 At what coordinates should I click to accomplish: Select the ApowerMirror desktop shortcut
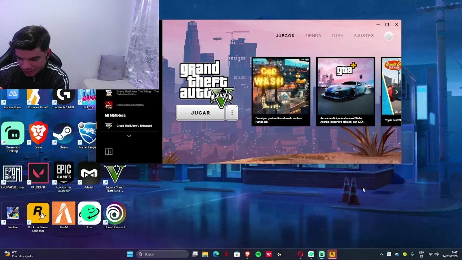coord(13,99)
